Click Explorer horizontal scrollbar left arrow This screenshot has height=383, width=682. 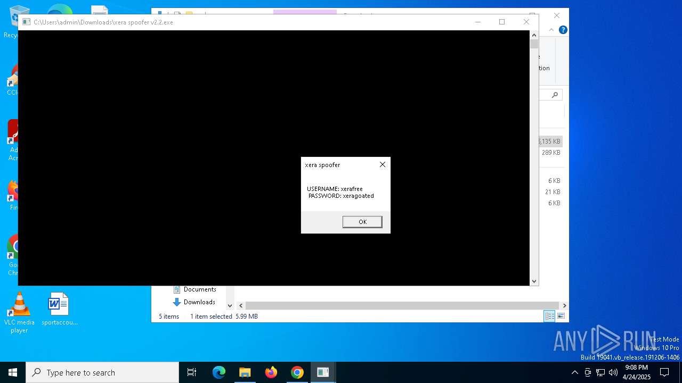tap(241, 305)
